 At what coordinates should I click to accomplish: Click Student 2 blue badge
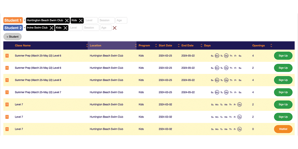[13, 28]
